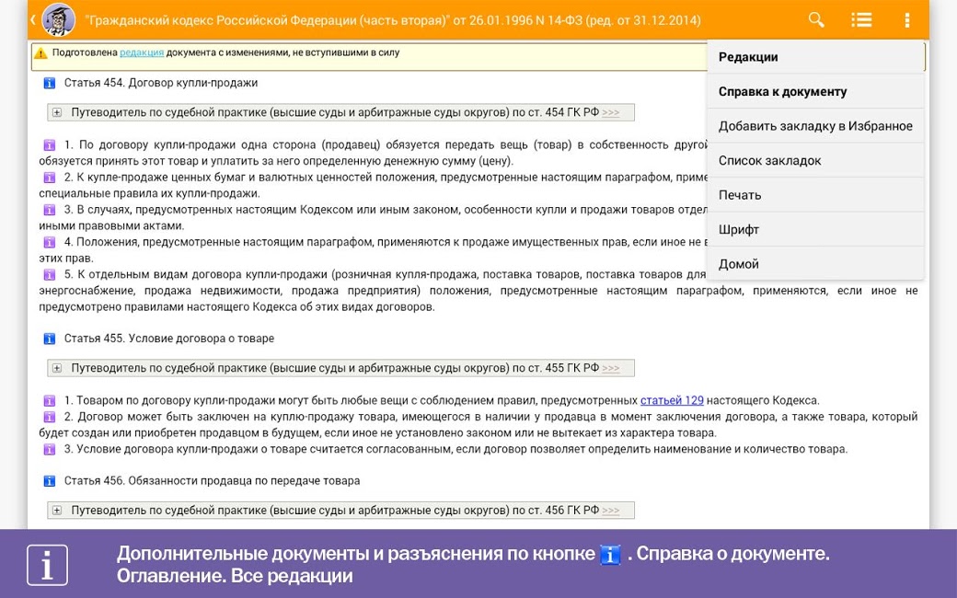The width and height of the screenshot is (957, 598).
Task: Open search with the magnifier icon
Action: click(x=816, y=20)
